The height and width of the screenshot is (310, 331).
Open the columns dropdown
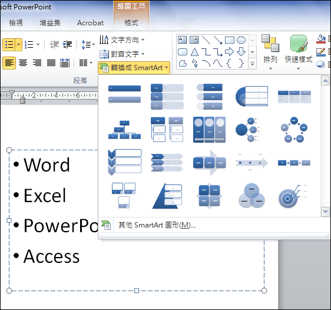pyautogui.click(x=86, y=62)
